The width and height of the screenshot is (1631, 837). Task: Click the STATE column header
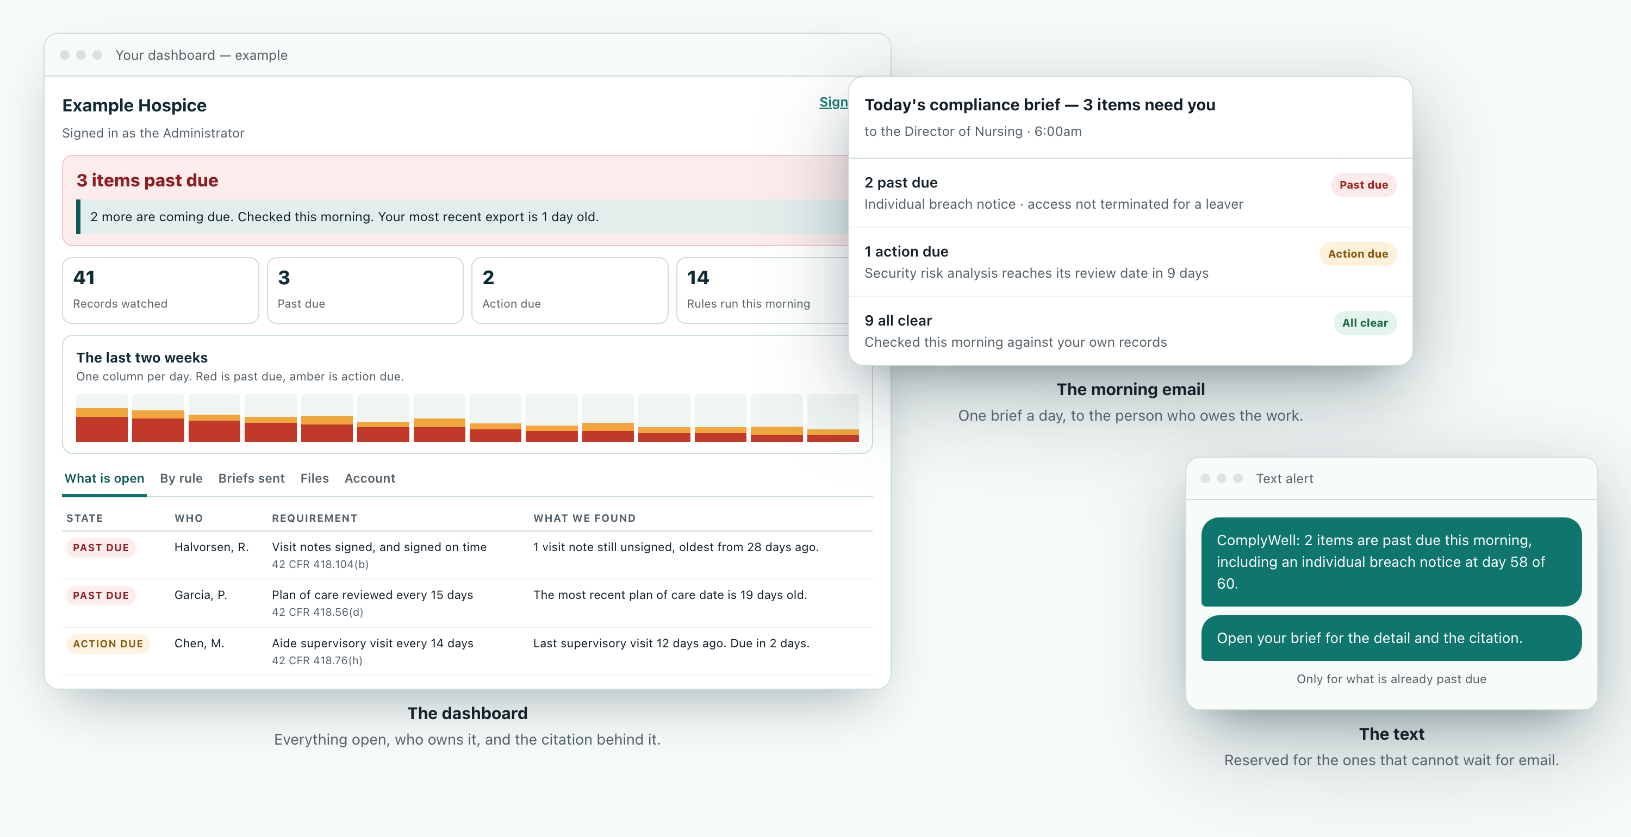[x=85, y=518]
